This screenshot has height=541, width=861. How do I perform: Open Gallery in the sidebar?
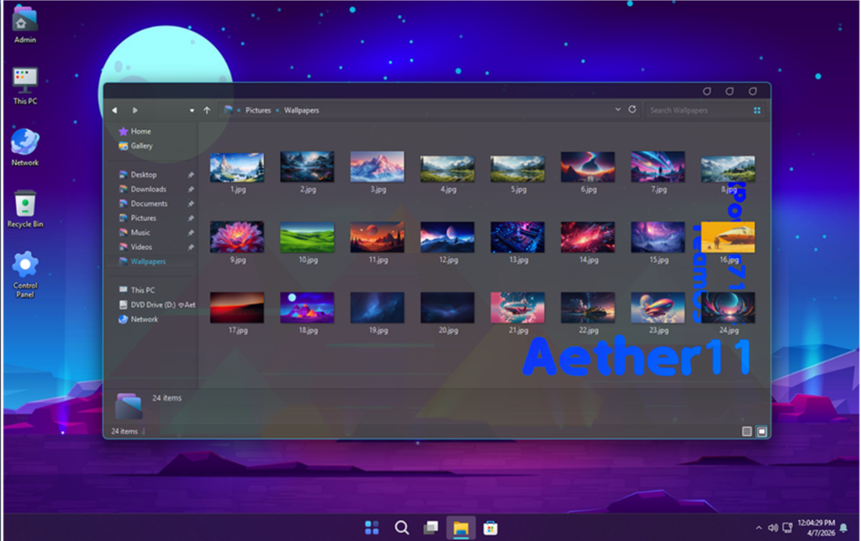point(141,146)
